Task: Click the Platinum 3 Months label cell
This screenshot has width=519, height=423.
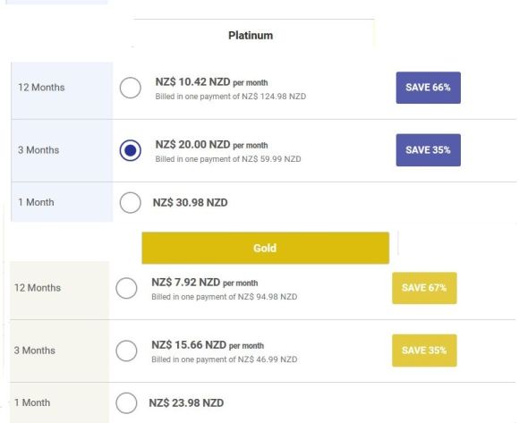Action: [62, 150]
